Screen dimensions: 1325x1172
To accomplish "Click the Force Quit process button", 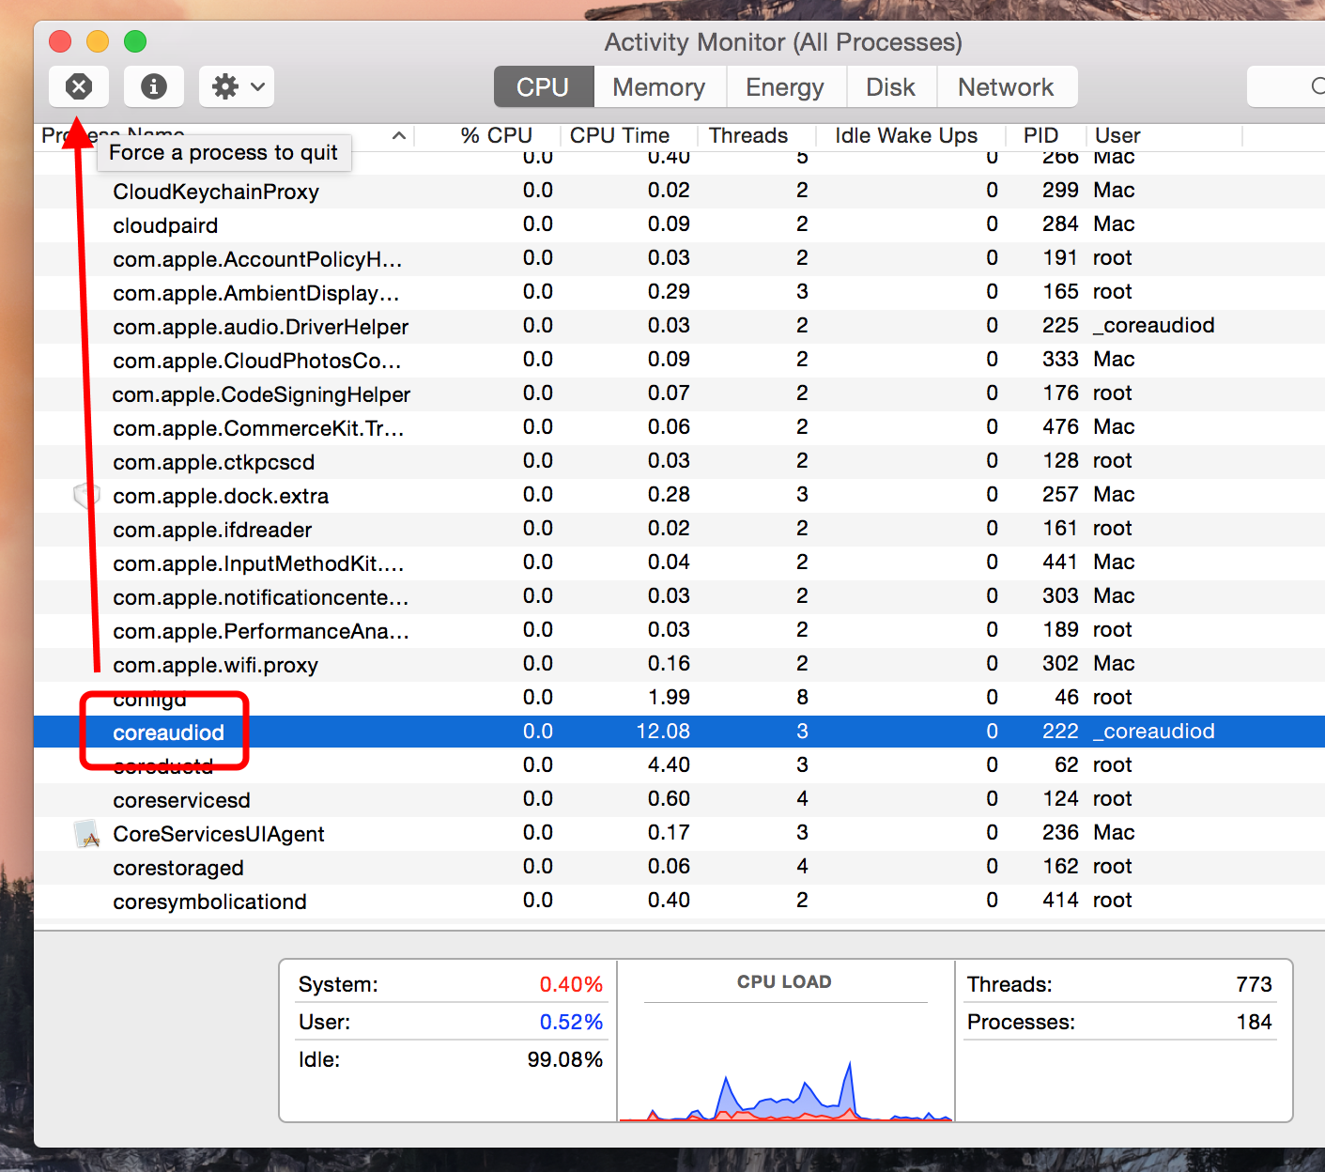I will click(x=79, y=87).
